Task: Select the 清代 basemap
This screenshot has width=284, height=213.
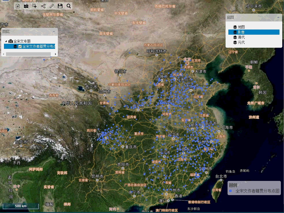Action: pyautogui.click(x=241, y=37)
